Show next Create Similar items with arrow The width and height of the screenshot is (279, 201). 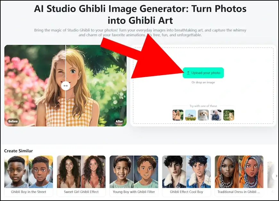pyautogui.click(x=276, y=176)
